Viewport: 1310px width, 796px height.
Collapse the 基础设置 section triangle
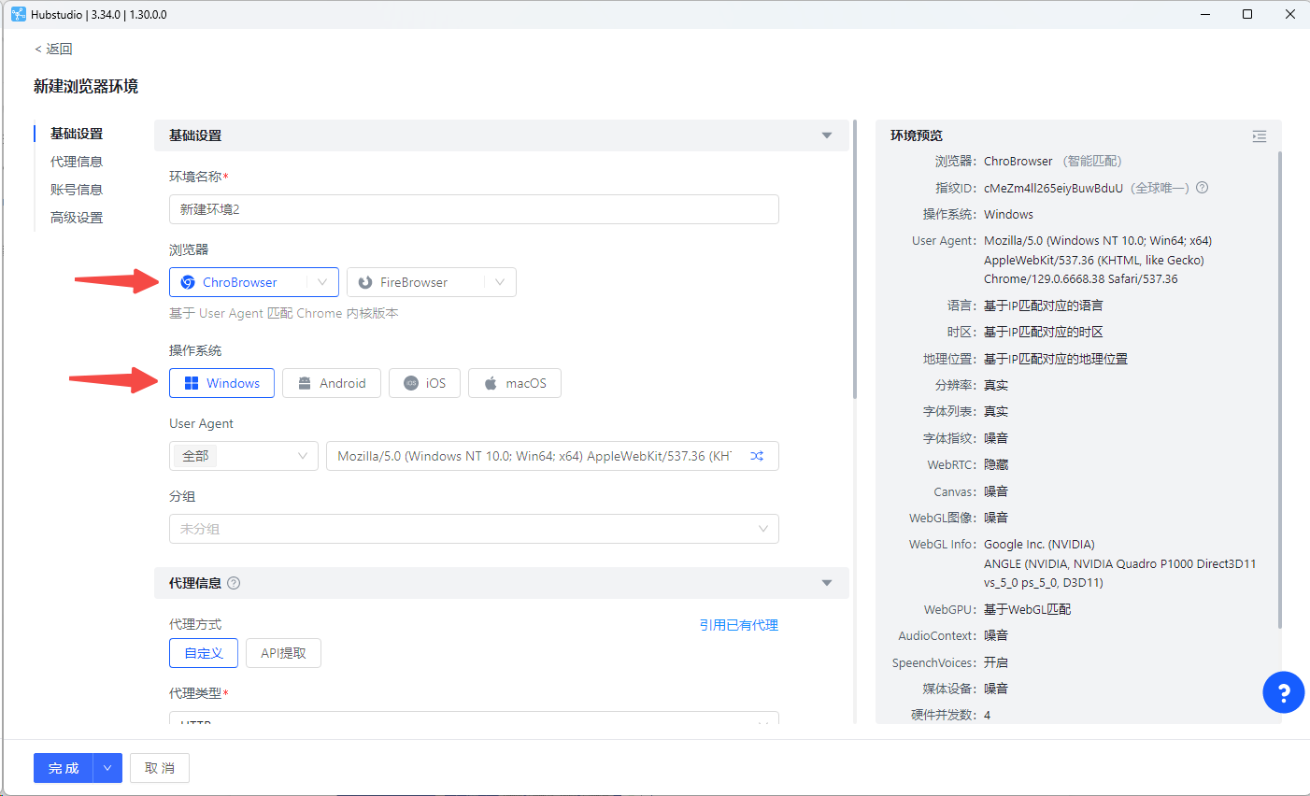pyautogui.click(x=827, y=135)
